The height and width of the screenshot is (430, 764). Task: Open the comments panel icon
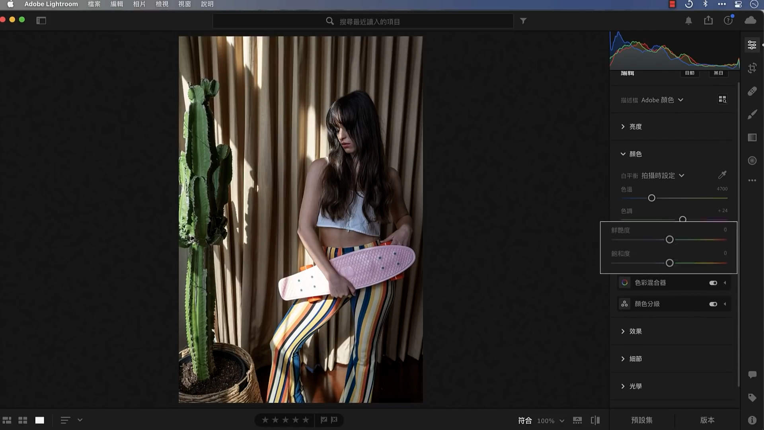[752, 374]
